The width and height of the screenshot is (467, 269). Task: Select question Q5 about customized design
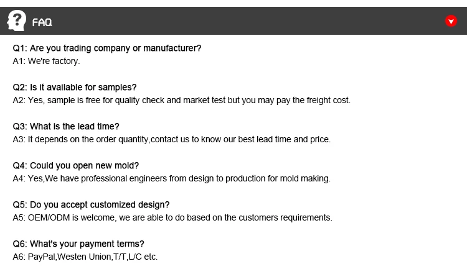[x=91, y=205]
